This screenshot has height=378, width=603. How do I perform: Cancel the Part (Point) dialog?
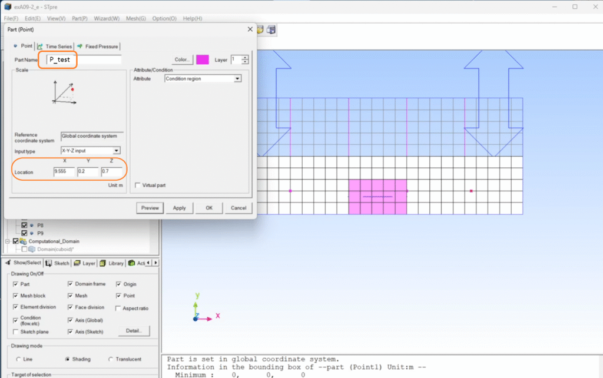238,208
